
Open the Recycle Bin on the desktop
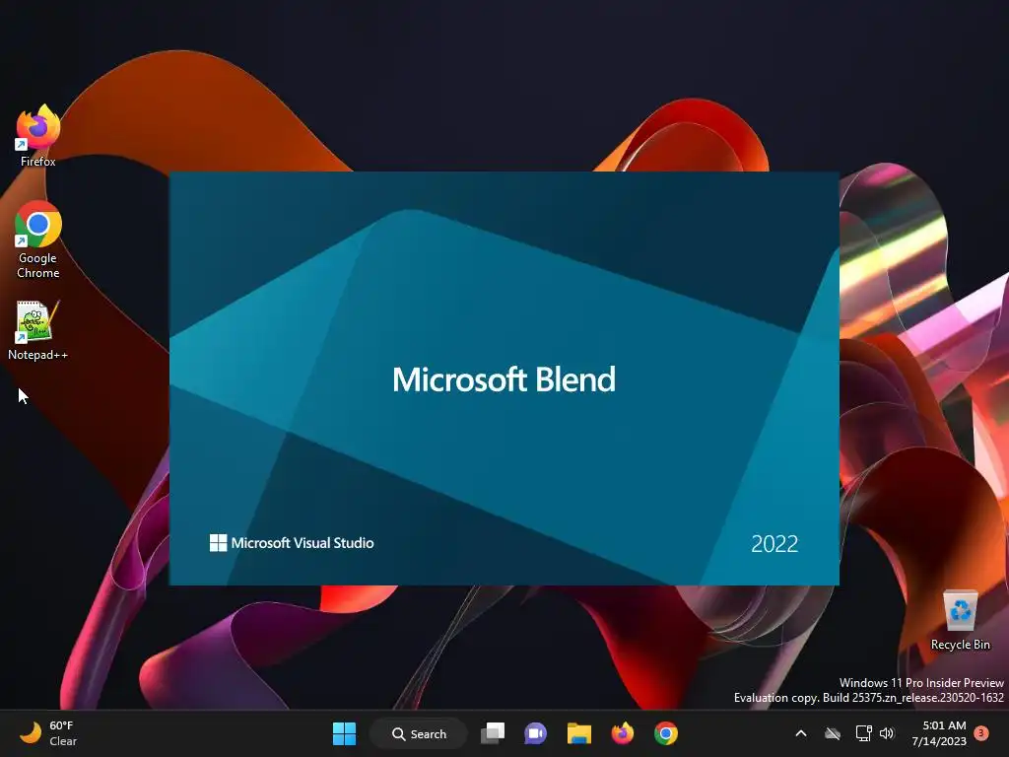tap(960, 621)
